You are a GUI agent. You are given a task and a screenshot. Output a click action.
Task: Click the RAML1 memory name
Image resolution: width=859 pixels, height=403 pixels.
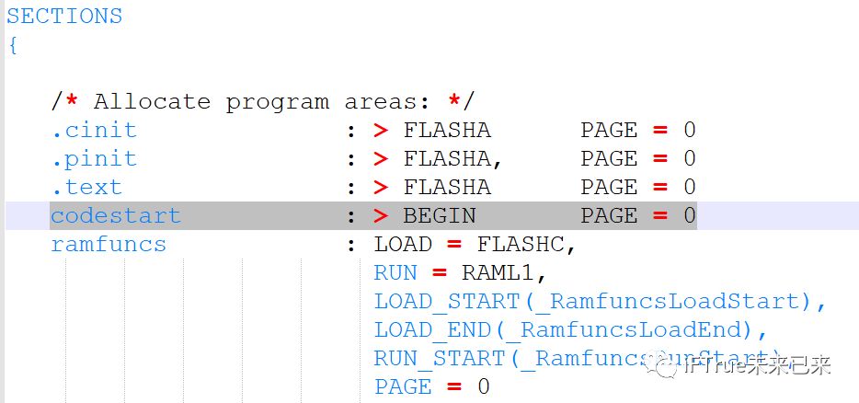tap(498, 273)
